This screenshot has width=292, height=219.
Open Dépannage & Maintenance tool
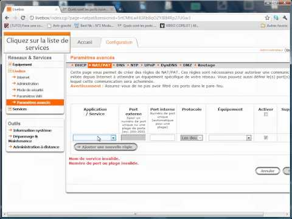pyautogui.click(x=23, y=139)
